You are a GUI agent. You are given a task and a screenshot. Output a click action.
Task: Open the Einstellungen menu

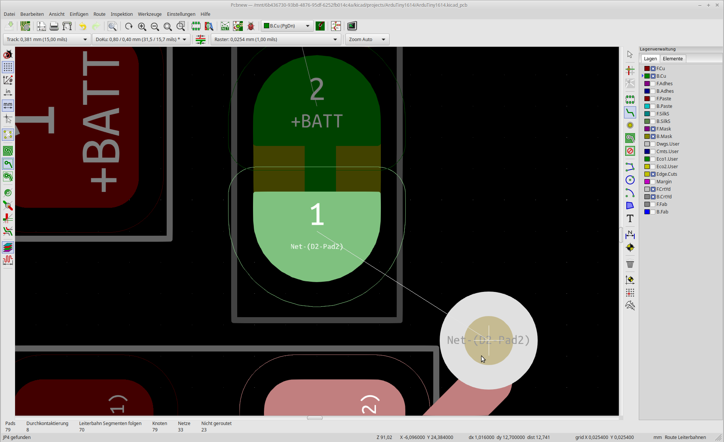click(181, 14)
